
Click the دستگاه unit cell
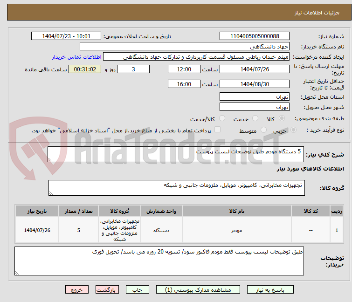click(x=161, y=230)
